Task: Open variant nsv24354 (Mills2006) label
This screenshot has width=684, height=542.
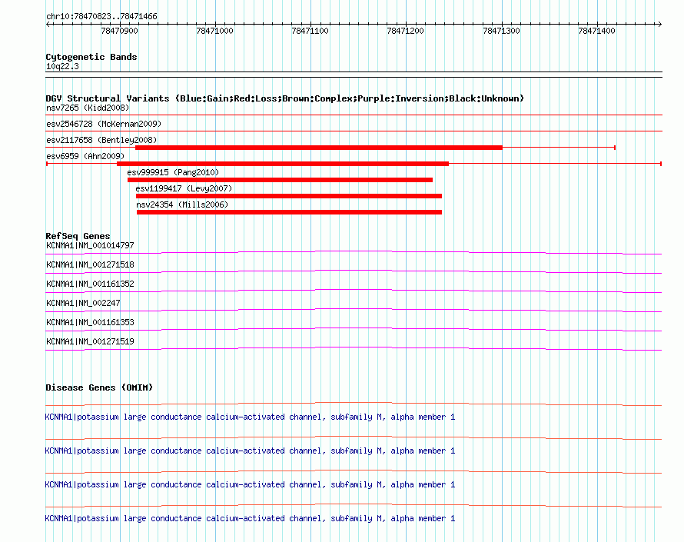Action: [x=182, y=204]
